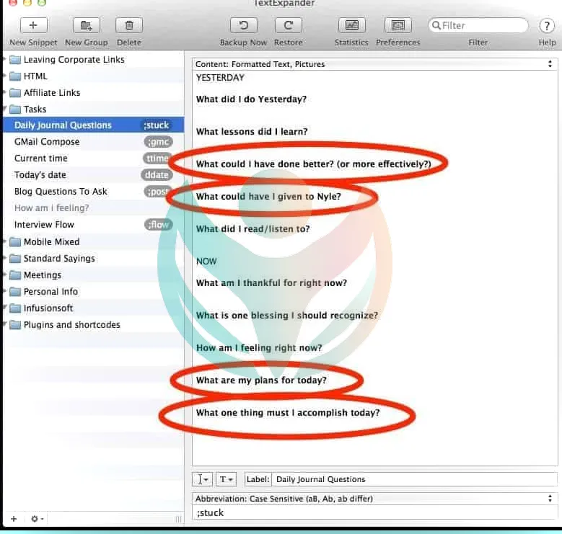Open the Content type dropdown
Viewport: 562px width, 534px height.
(374, 64)
